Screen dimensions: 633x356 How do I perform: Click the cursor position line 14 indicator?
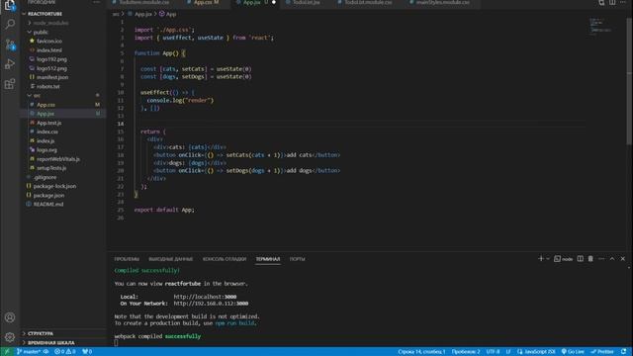click(x=421, y=352)
